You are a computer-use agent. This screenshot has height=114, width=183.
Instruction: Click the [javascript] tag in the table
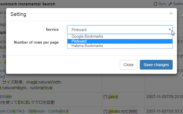pyautogui.click(x=118, y=111)
